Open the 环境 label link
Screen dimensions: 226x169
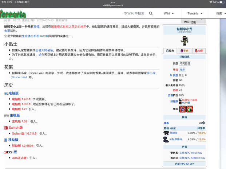(x=175, y=70)
